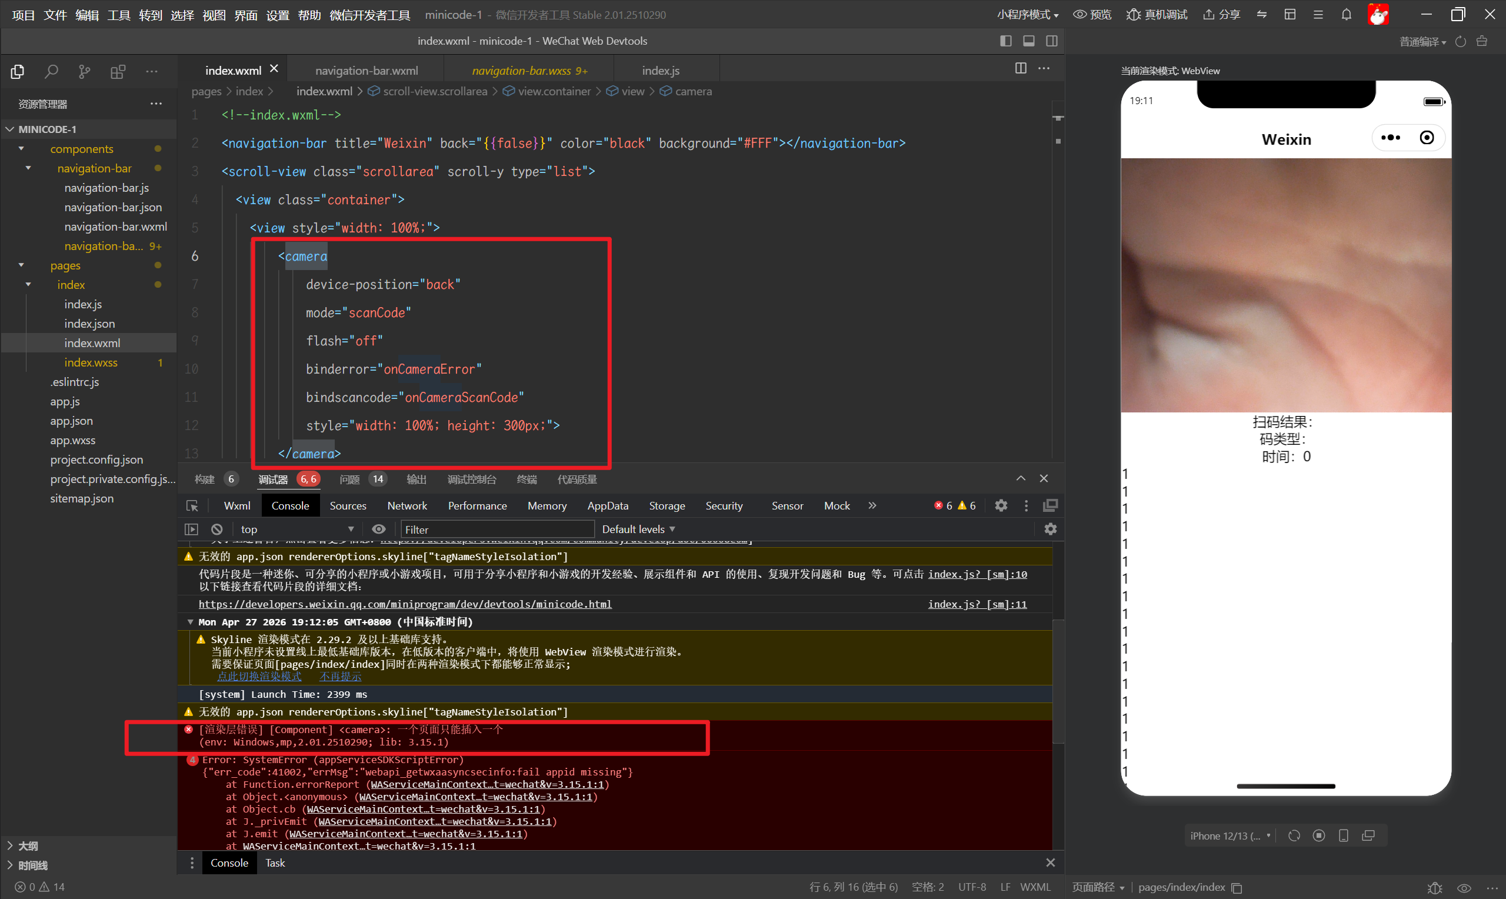The image size is (1506, 899).
Task: Click the mini program capsule menu dots
Action: click(1390, 138)
